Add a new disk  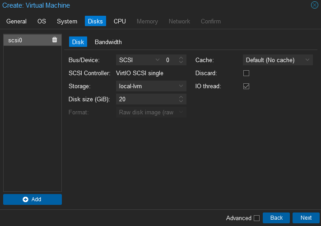coord(33,199)
